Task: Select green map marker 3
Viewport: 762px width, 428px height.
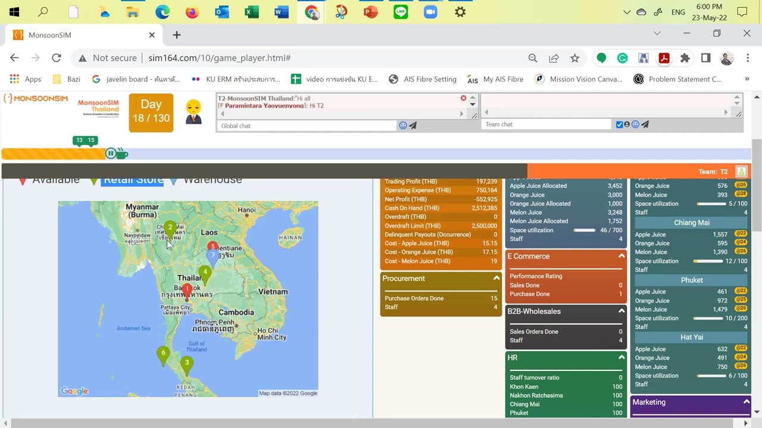Action: coord(187,365)
